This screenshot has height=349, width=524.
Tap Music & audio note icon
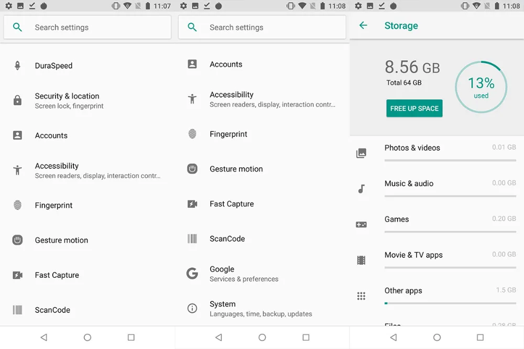[361, 189]
